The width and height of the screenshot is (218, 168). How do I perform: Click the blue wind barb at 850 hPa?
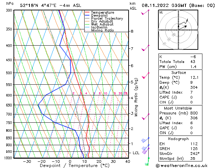(x=145, y=140)
